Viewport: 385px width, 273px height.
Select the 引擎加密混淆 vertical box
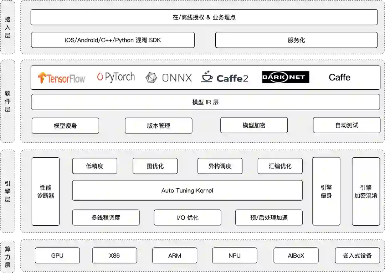pos(366,191)
